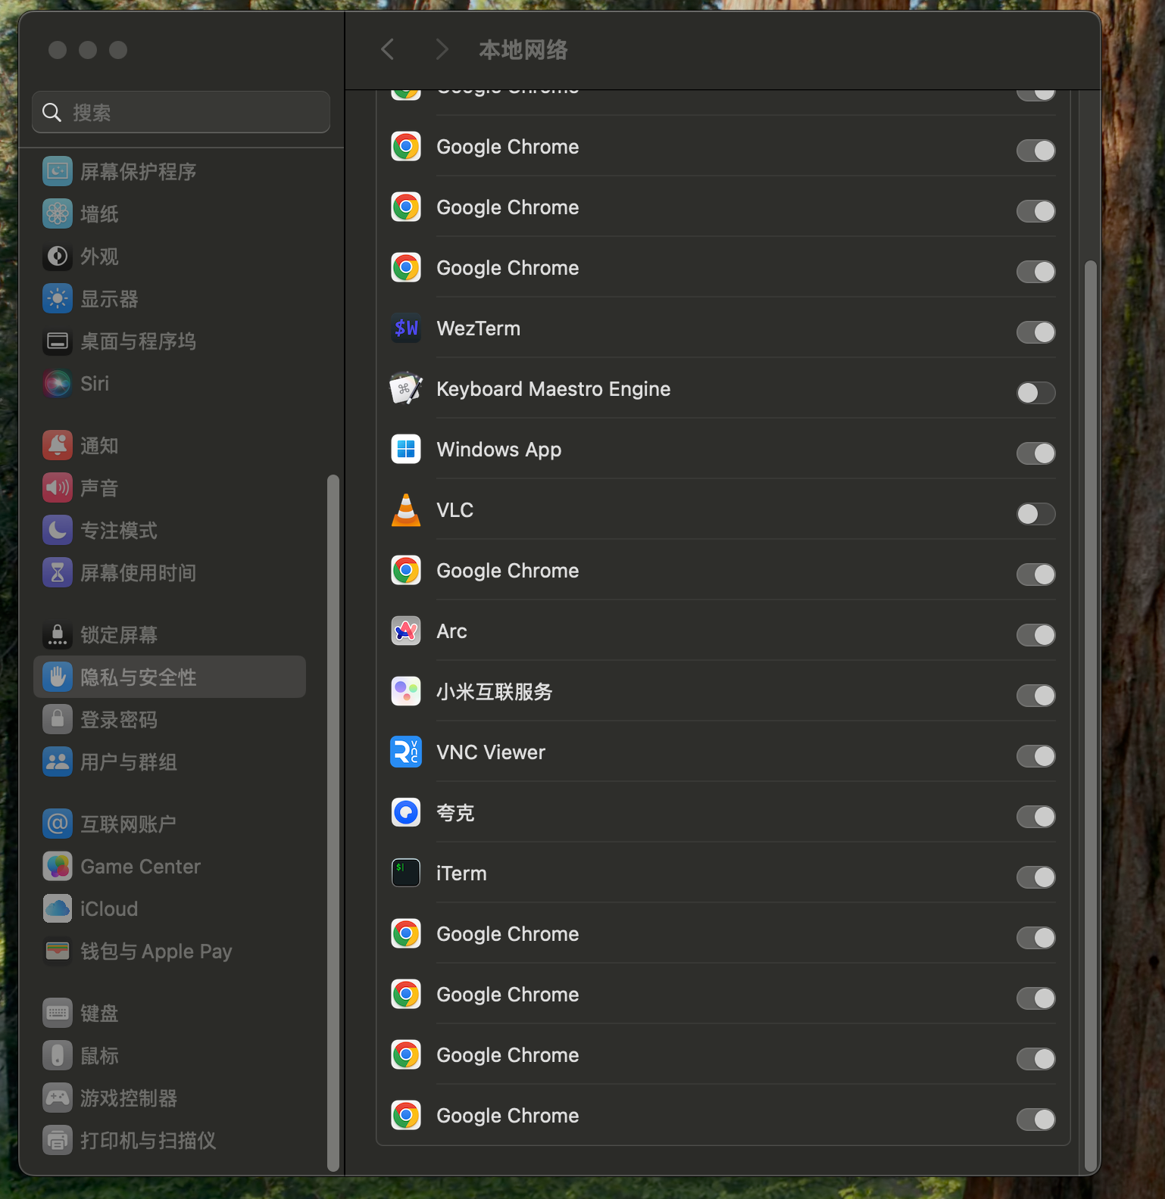Click the 夸克 app icon
This screenshot has height=1199, width=1165.
pos(406,813)
